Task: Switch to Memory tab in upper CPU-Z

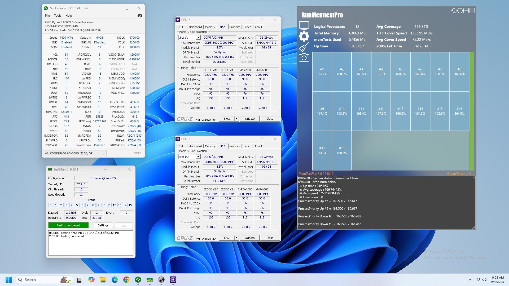Action: point(210,27)
